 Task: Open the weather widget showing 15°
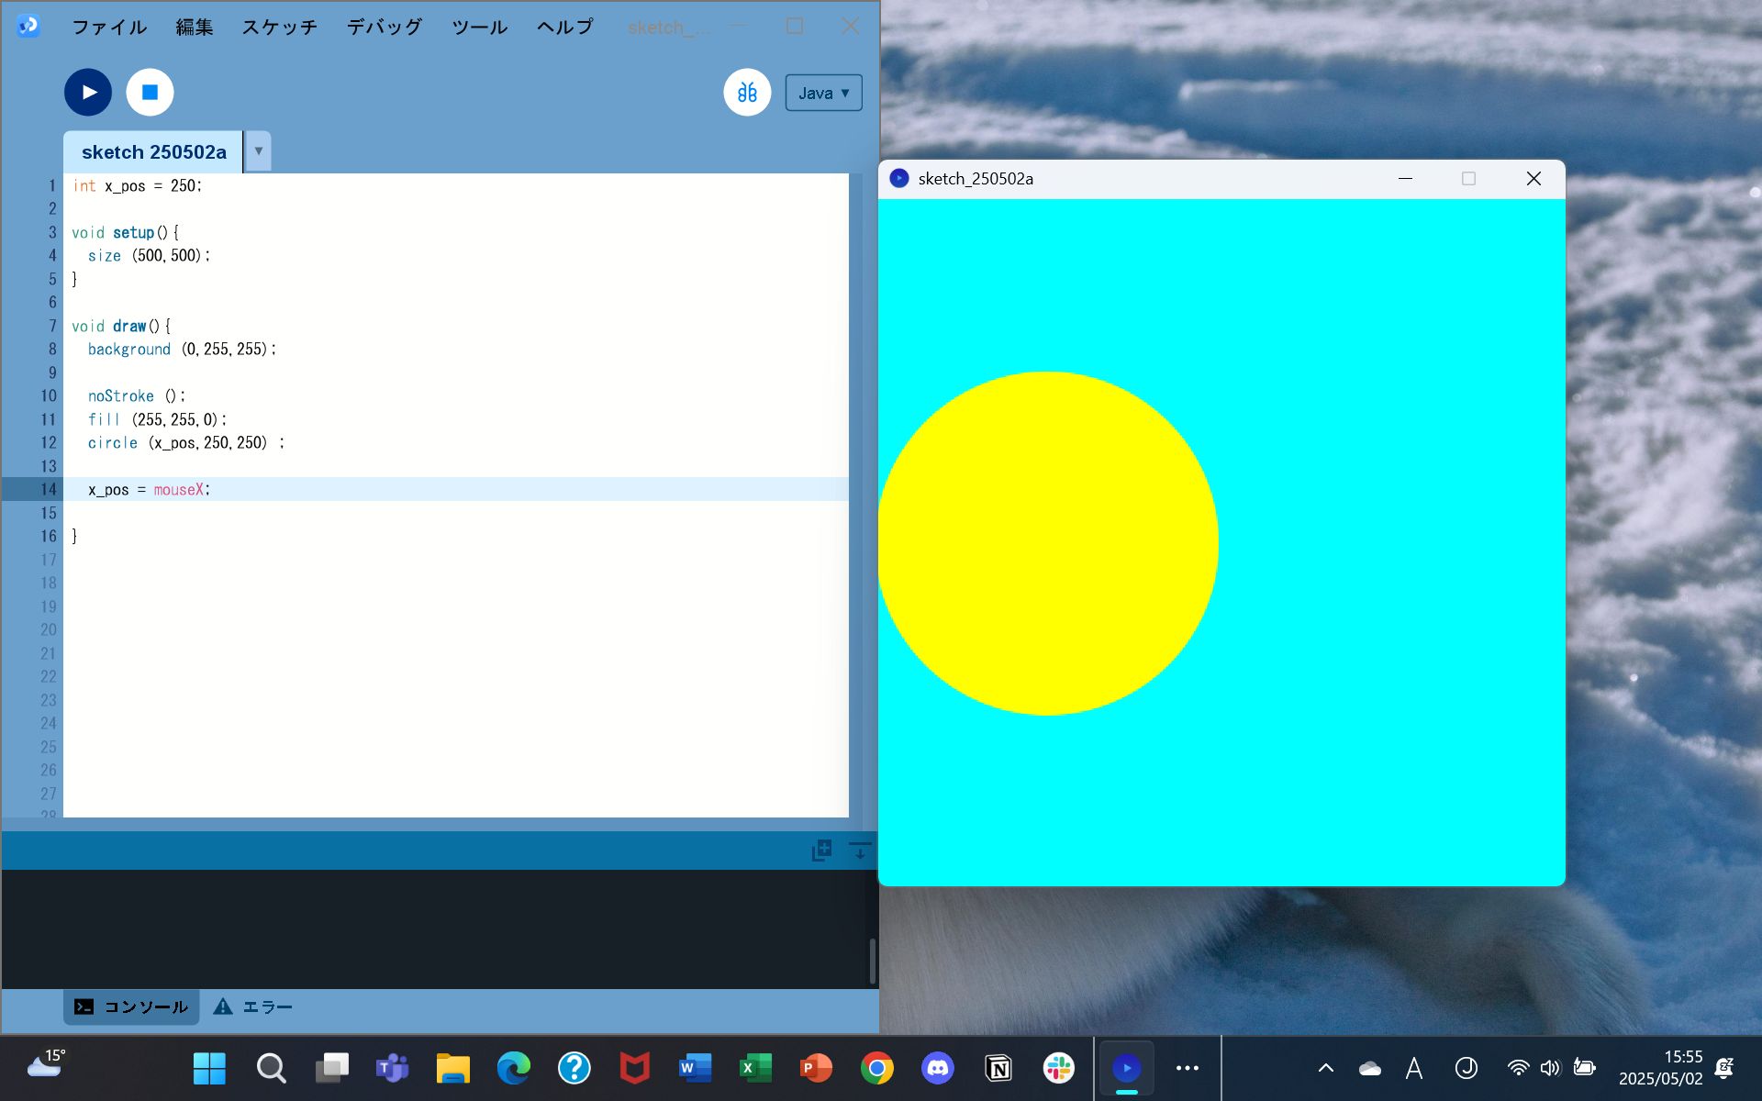pyautogui.click(x=46, y=1064)
